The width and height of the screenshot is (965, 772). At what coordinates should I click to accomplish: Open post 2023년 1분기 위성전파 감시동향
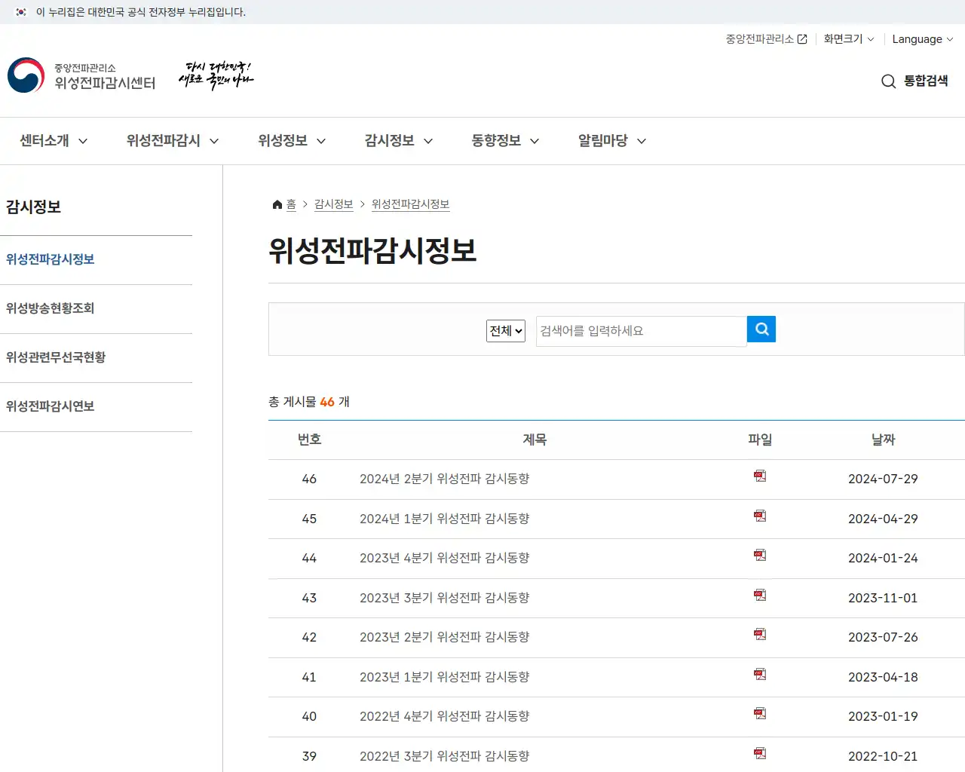tap(445, 677)
